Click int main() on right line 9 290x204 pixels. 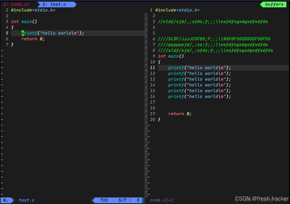[x=171, y=56]
